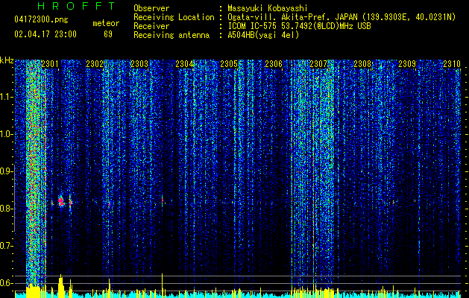Click the 2306 time marker

pos(274,64)
